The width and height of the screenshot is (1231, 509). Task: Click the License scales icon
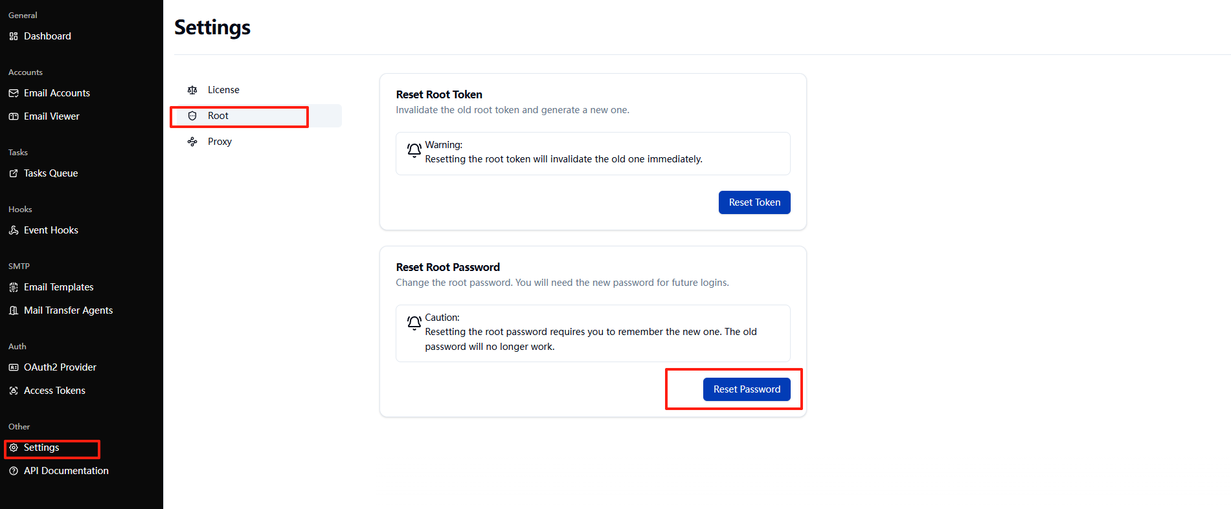click(x=192, y=90)
